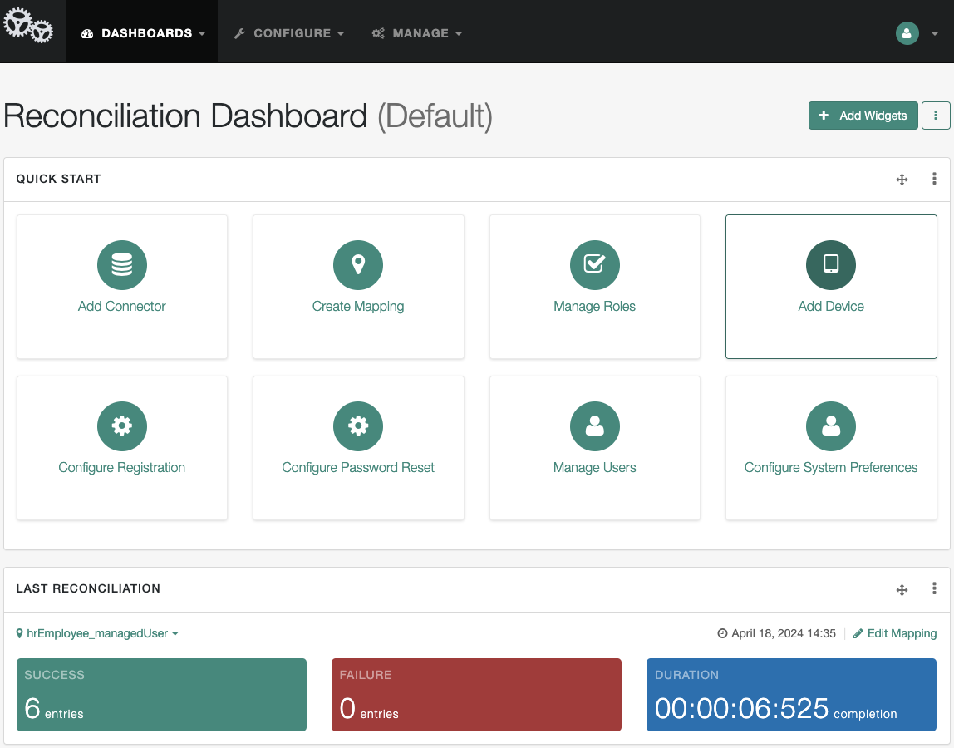Click the Last Reconciliation move handle icon
The width and height of the screenshot is (954, 748).
point(902,589)
